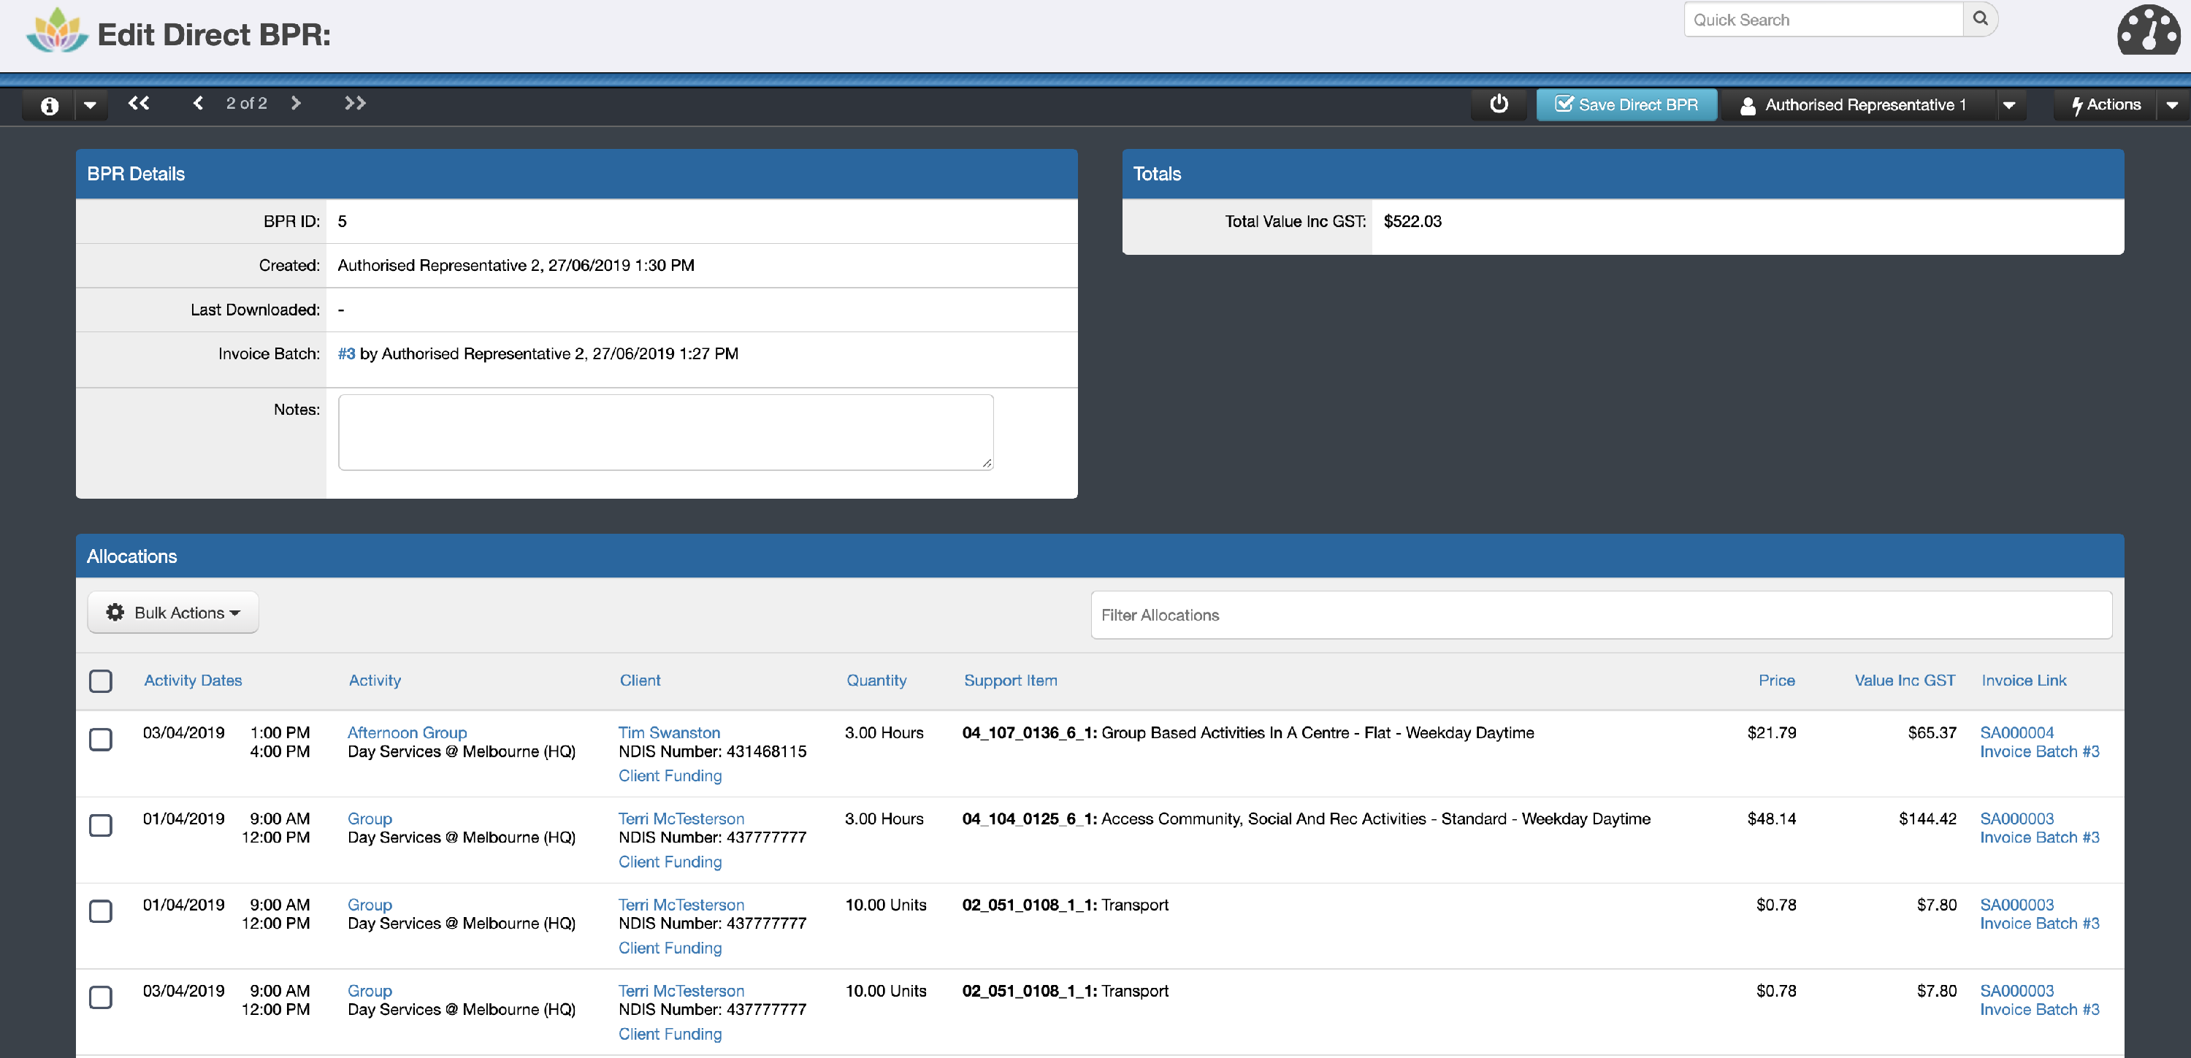Click the power icon near Save Direct BPR
This screenshot has width=2191, height=1058.
point(1499,104)
